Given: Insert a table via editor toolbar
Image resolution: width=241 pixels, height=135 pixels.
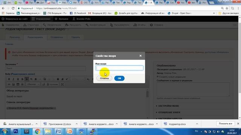Looking at the screenshot, I should pyautogui.click(x=18, y=84).
